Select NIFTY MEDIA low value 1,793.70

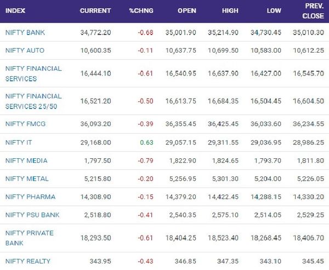pyautogui.click(x=268, y=160)
